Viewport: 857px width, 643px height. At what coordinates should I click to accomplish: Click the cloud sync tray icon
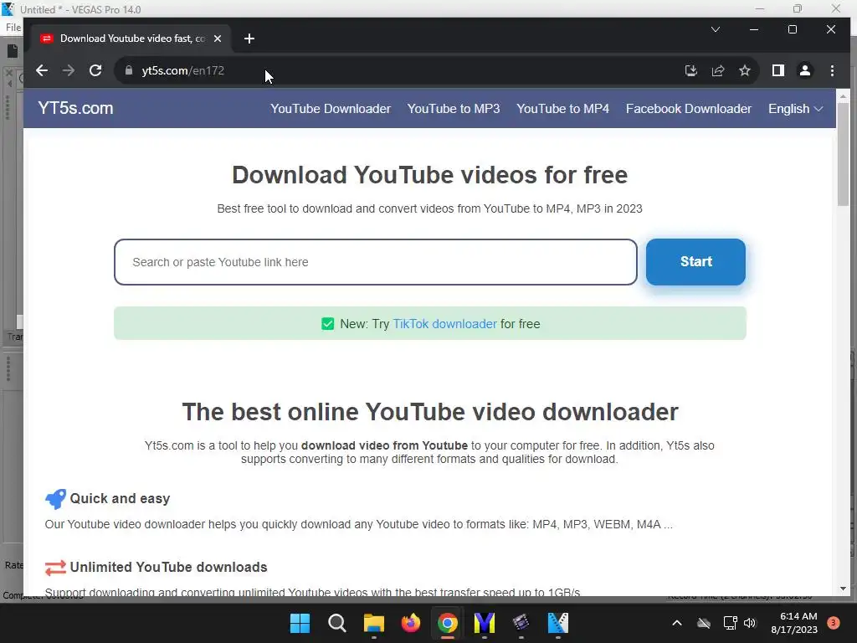pyautogui.click(x=703, y=623)
